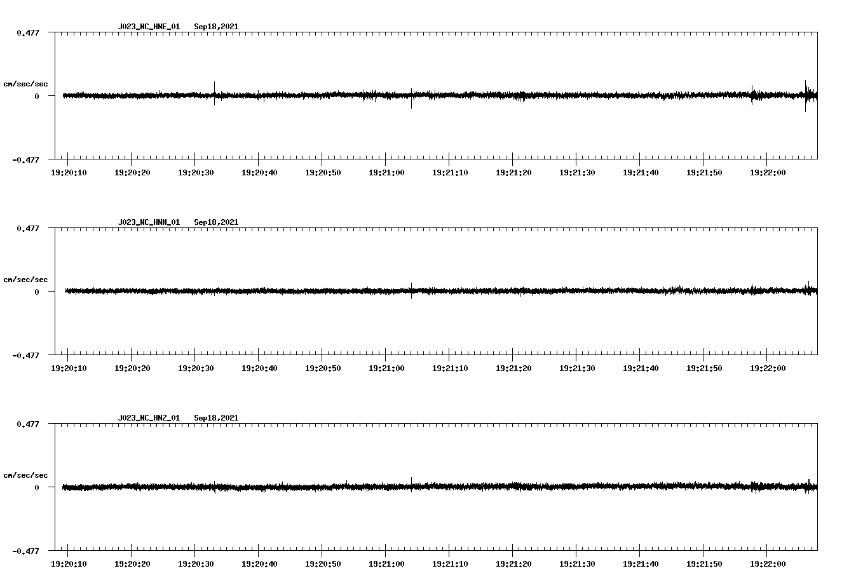Click the HNZ waveform spike near 19:21:04
Screen dimensions: 863x587
pyautogui.click(x=411, y=484)
